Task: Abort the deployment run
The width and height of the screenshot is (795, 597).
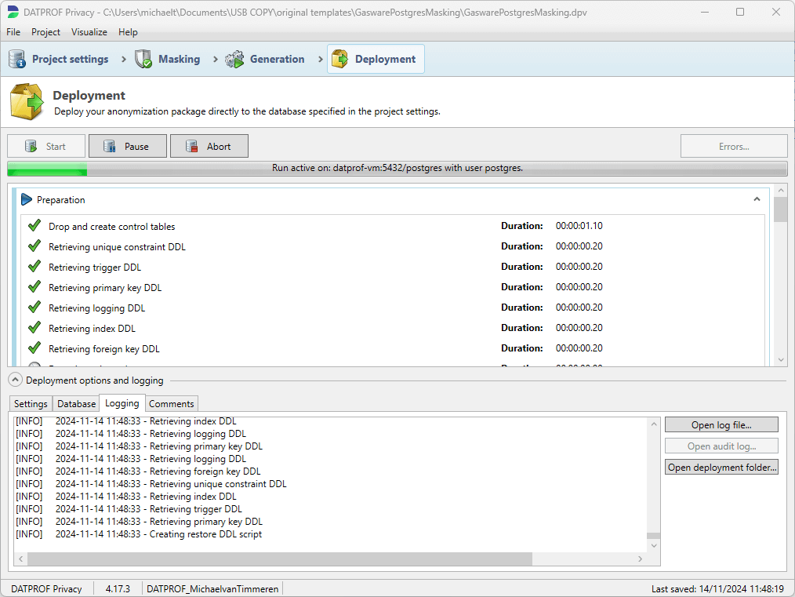Action: tap(209, 146)
